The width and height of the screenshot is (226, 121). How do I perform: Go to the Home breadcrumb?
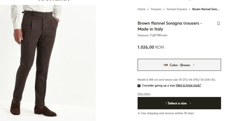coord(141,9)
